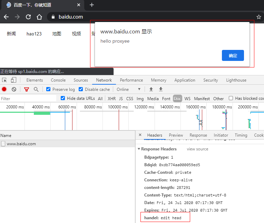Toggle the Hide data URLs checkbox

click(63, 98)
